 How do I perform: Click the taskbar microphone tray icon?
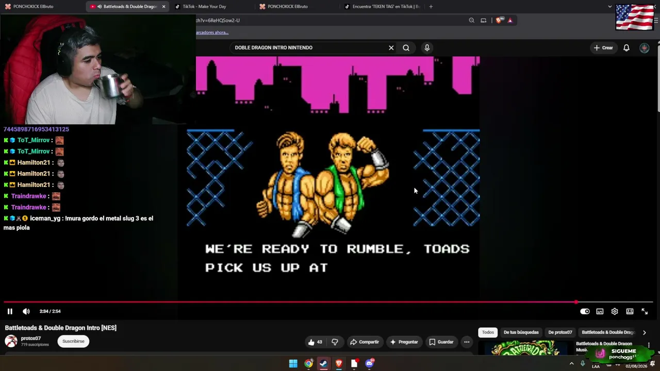point(583,364)
